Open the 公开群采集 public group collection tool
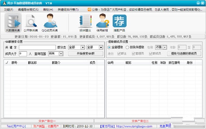 [31, 23]
